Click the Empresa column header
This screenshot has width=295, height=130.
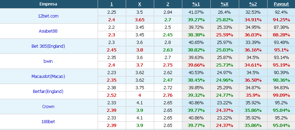(48, 4)
